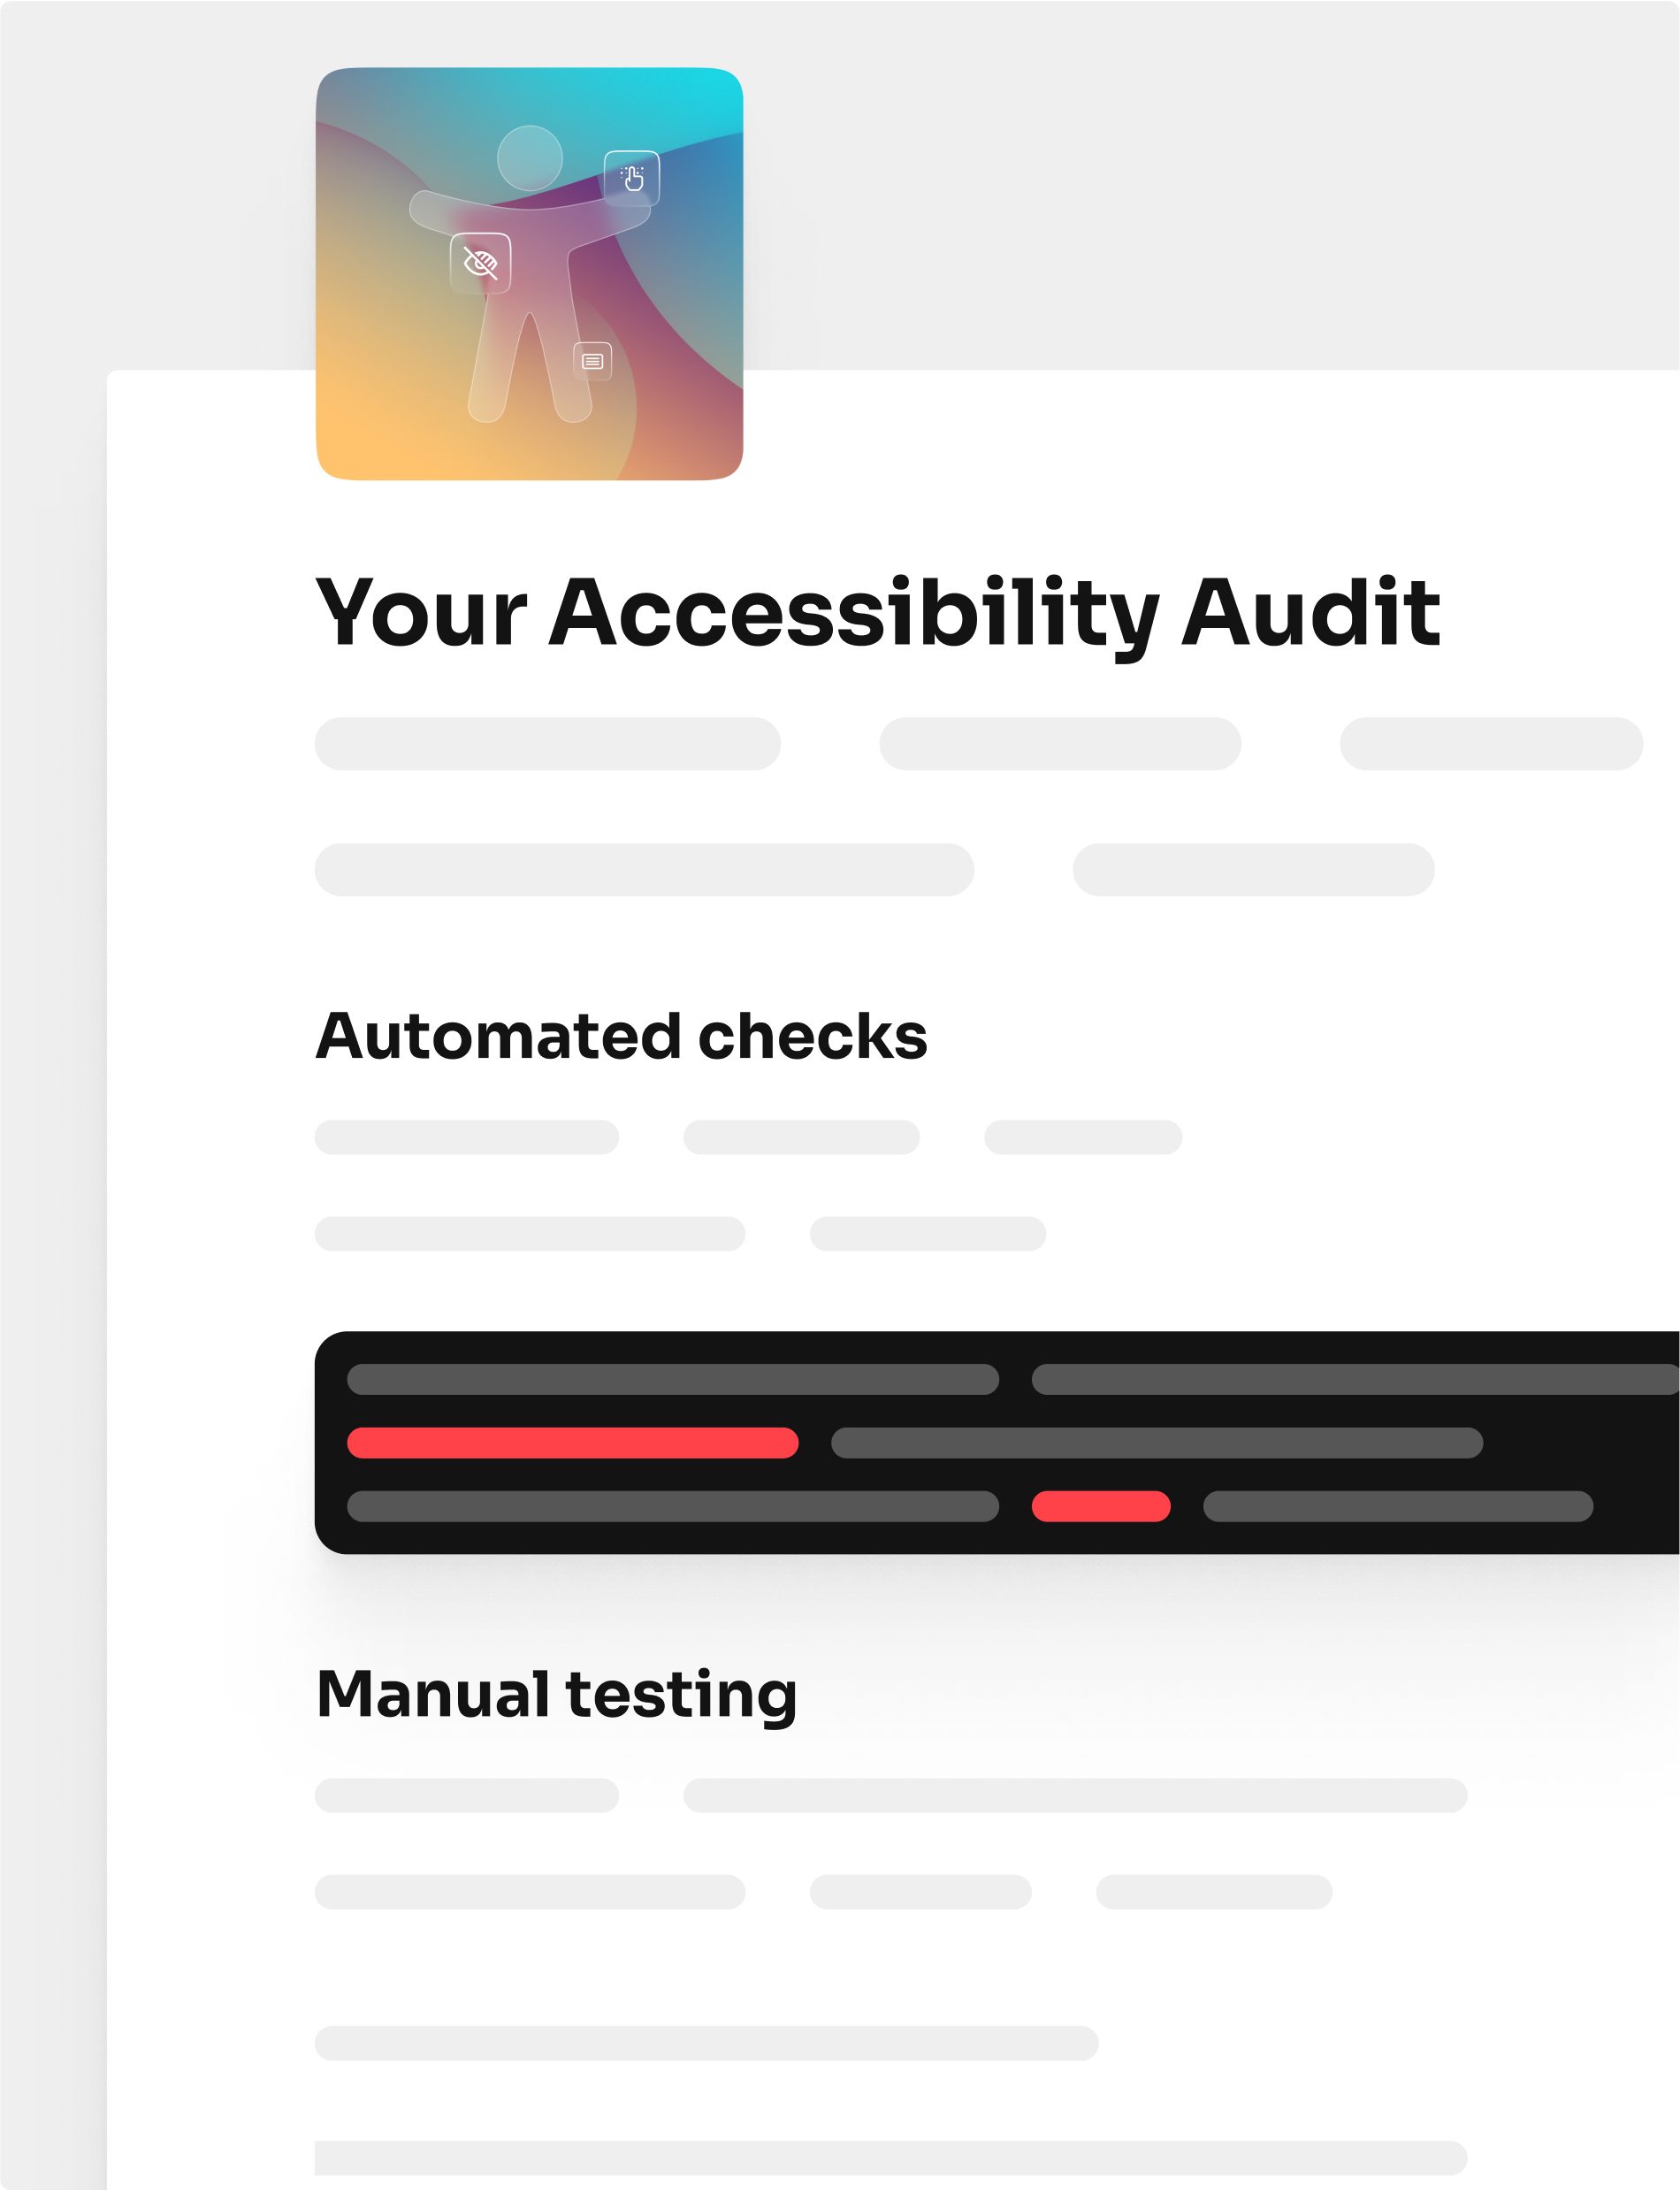The width and height of the screenshot is (1680, 2190).
Task: Click the short red highlighted code pill
Action: pyautogui.click(x=1101, y=1505)
